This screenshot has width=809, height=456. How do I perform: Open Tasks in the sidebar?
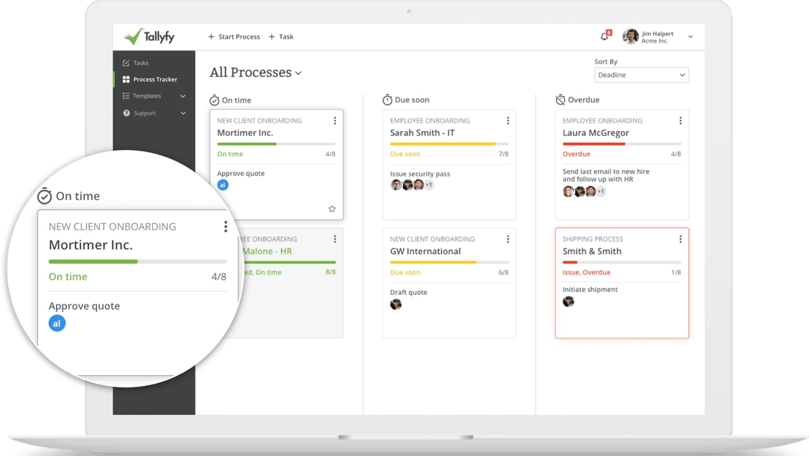pos(140,63)
